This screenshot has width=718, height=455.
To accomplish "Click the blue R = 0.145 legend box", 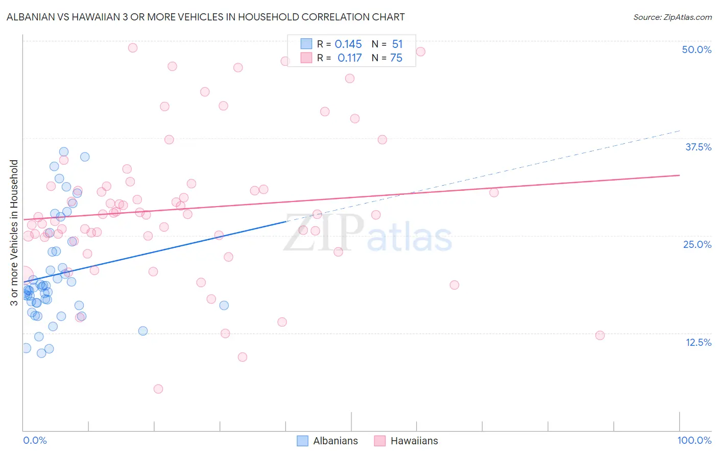I will 306,44.
